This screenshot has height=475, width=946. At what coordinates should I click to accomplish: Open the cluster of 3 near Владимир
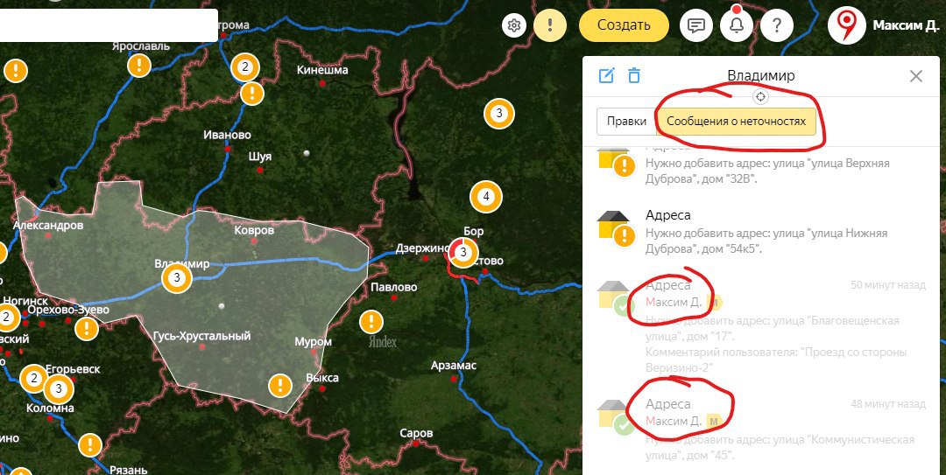point(177,278)
